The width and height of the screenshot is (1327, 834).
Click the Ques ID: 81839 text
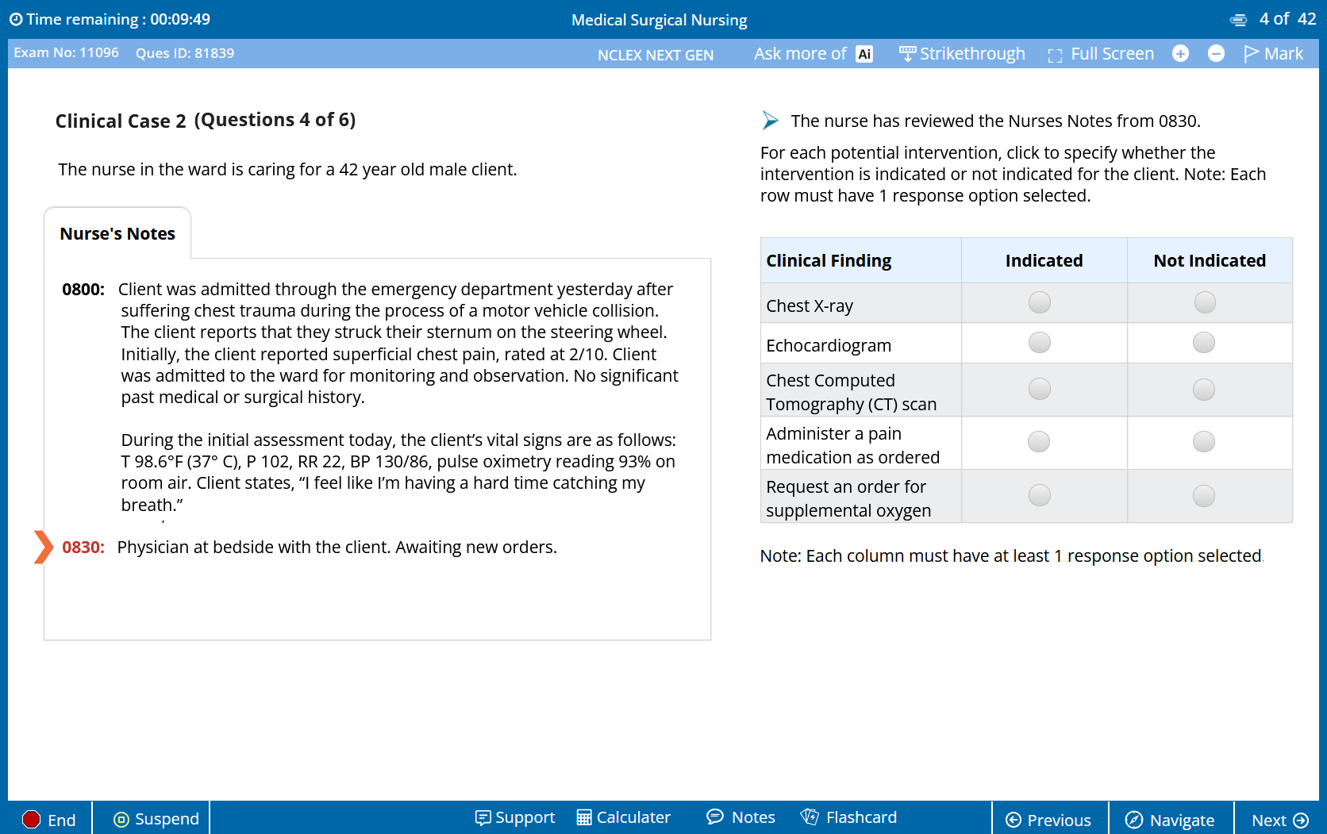tap(185, 53)
